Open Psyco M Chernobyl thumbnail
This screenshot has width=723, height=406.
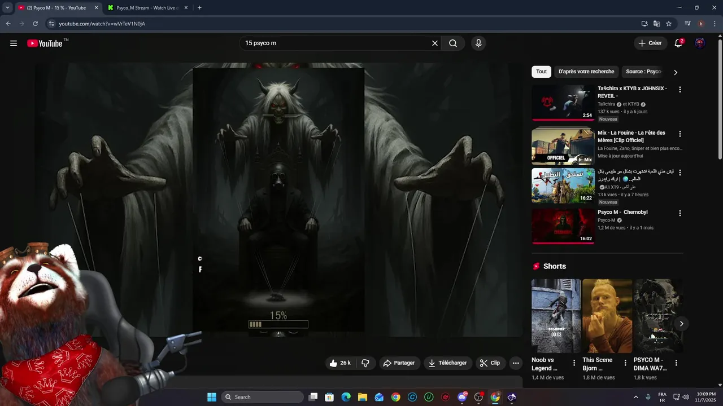(563, 227)
